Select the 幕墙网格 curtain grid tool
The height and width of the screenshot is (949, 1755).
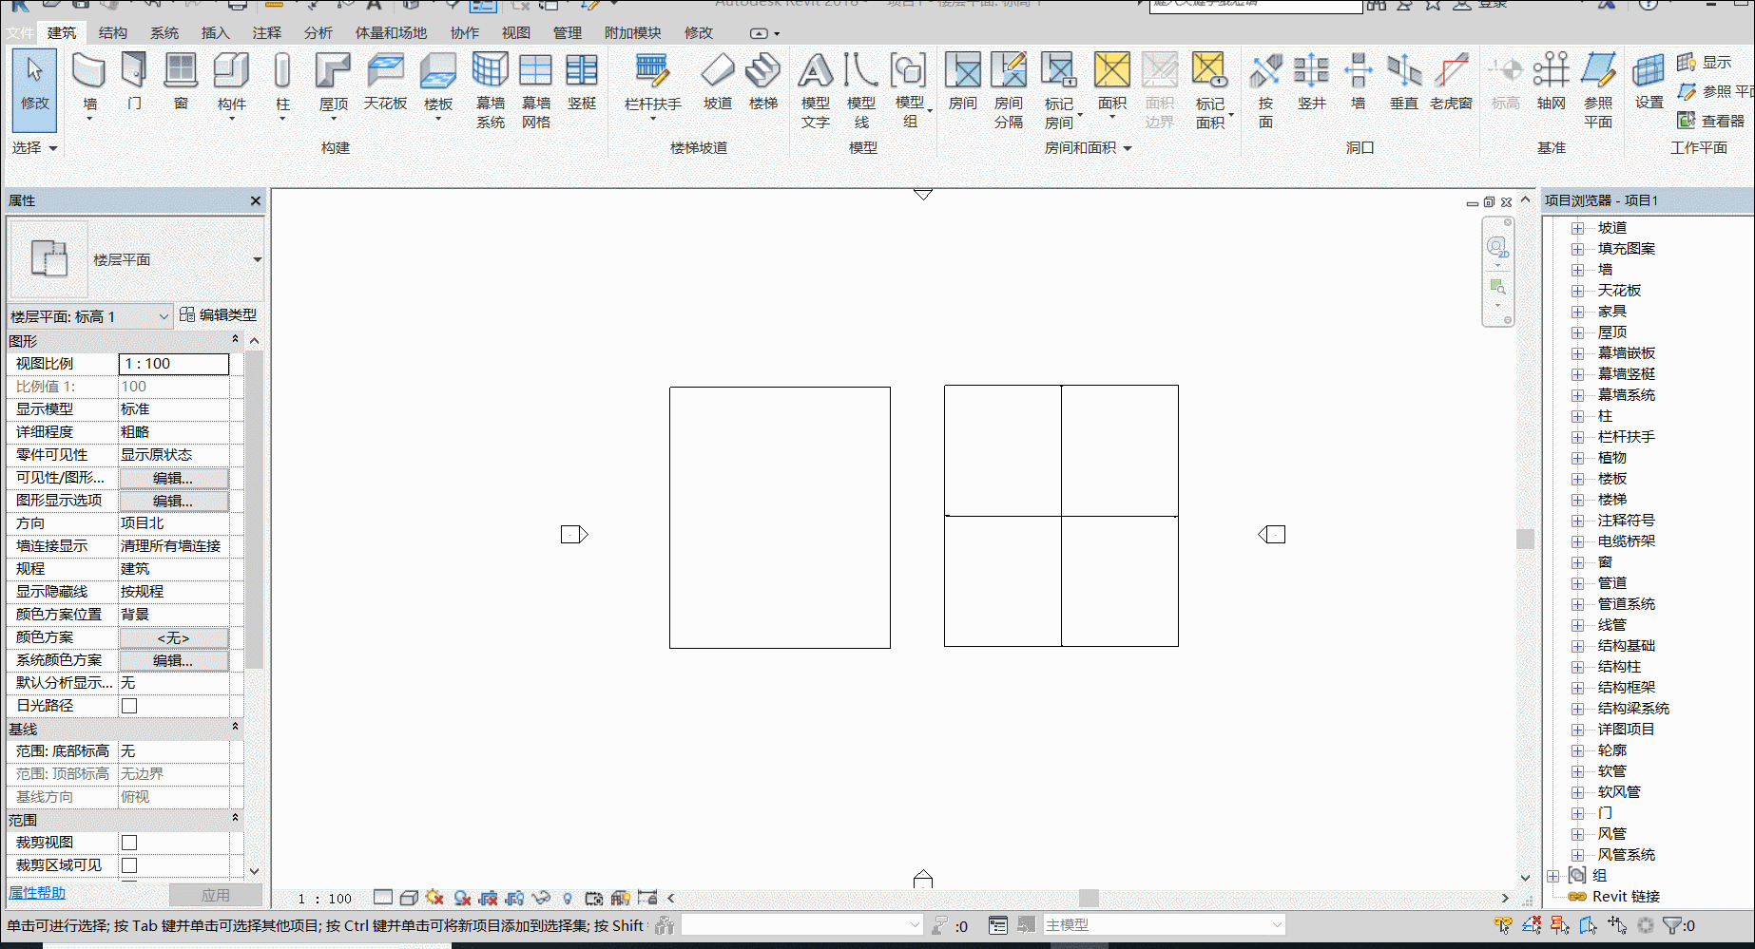click(x=536, y=91)
